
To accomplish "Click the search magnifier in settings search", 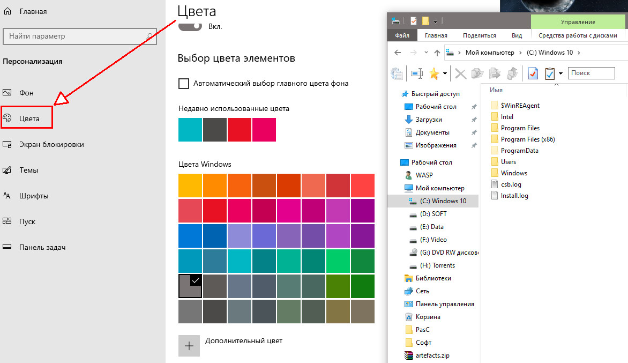I will (x=151, y=36).
